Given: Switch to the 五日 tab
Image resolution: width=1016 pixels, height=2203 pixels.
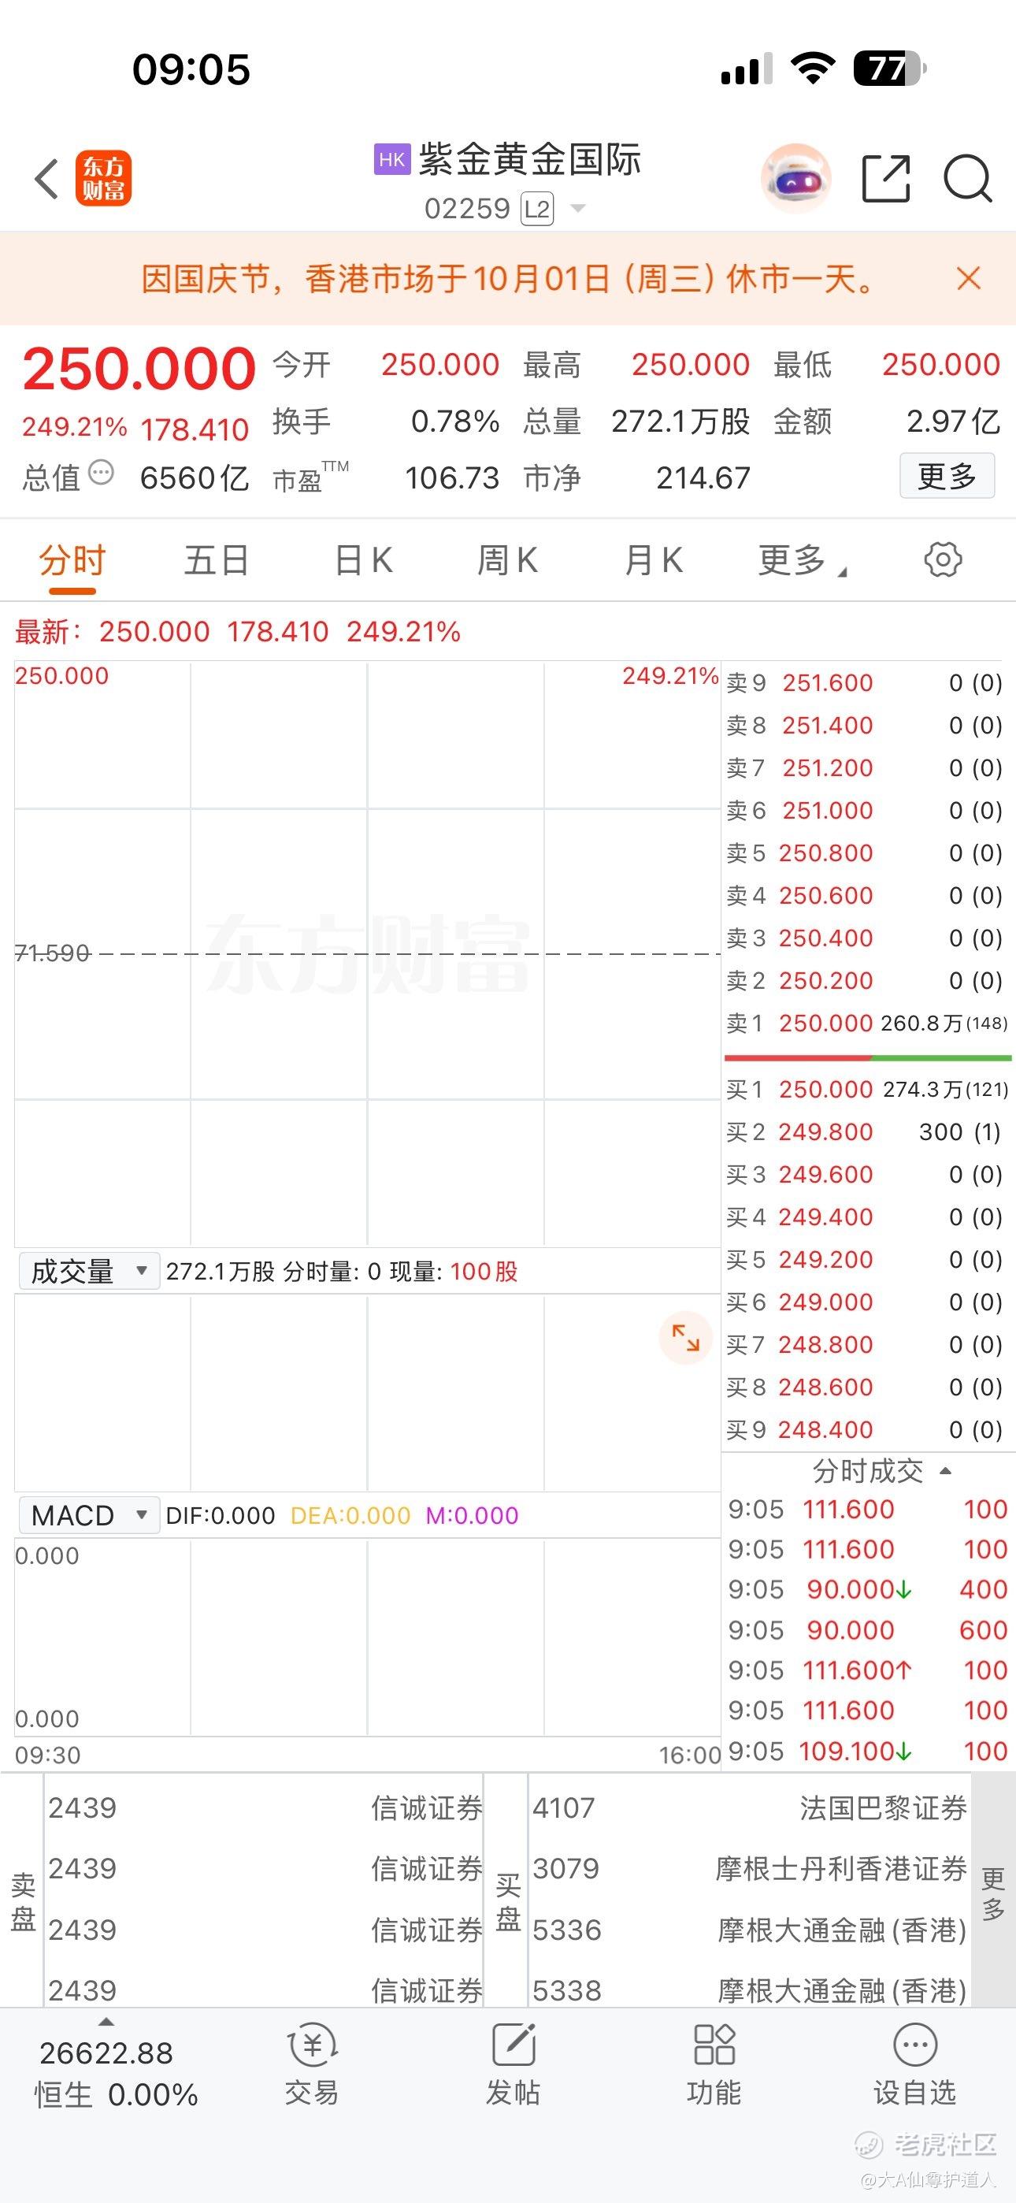Looking at the screenshot, I should coord(217,561).
